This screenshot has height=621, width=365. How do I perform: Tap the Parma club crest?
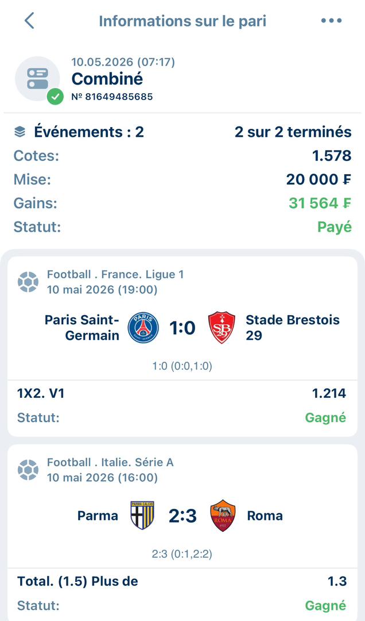coord(142,515)
